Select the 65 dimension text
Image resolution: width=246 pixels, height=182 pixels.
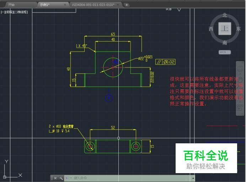(113, 34)
